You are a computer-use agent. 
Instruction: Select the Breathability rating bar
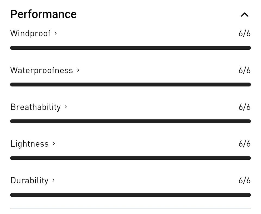coord(130,121)
